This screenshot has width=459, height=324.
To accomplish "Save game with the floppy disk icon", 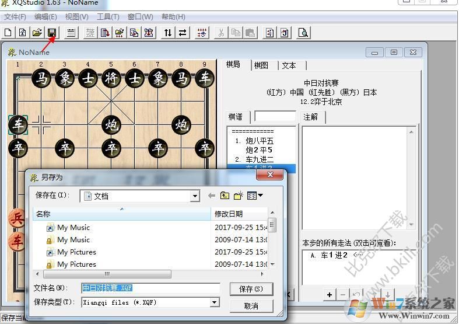I will click(52, 33).
